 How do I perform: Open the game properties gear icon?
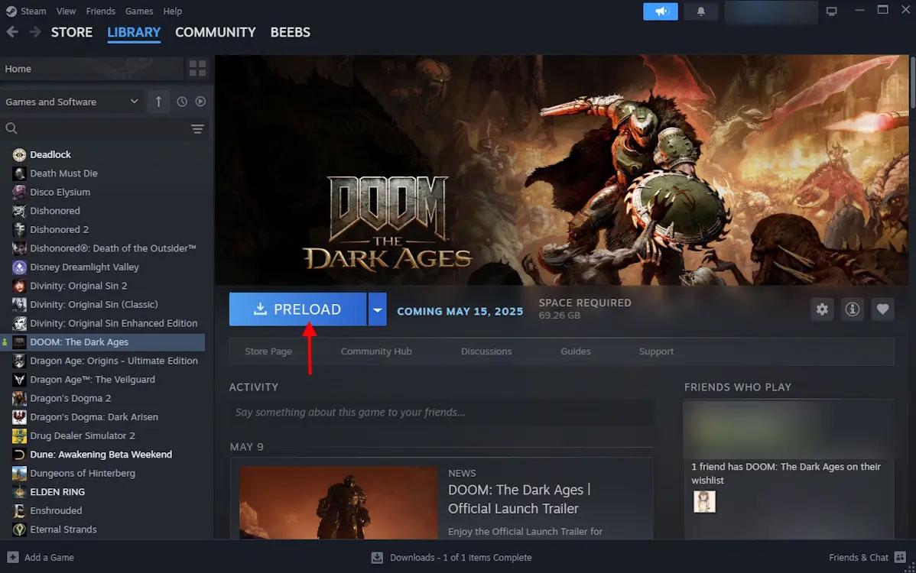click(821, 309)
